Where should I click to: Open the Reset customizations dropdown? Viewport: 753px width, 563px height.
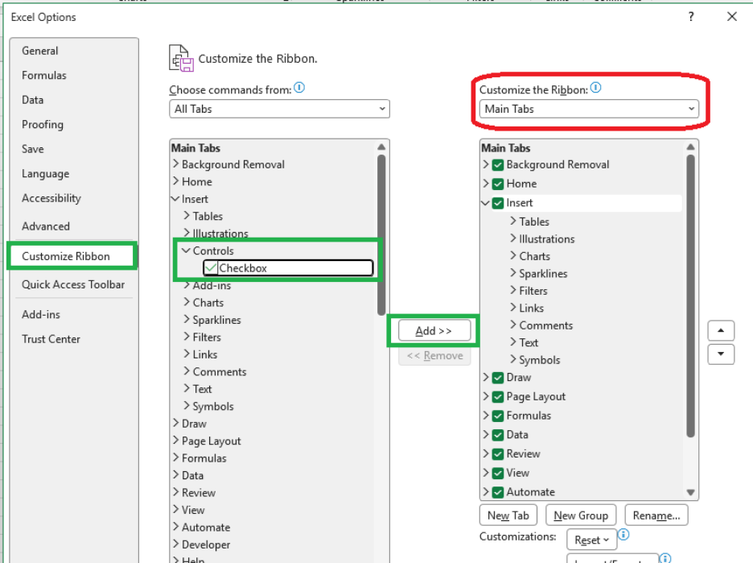click(x=591, y=540)
